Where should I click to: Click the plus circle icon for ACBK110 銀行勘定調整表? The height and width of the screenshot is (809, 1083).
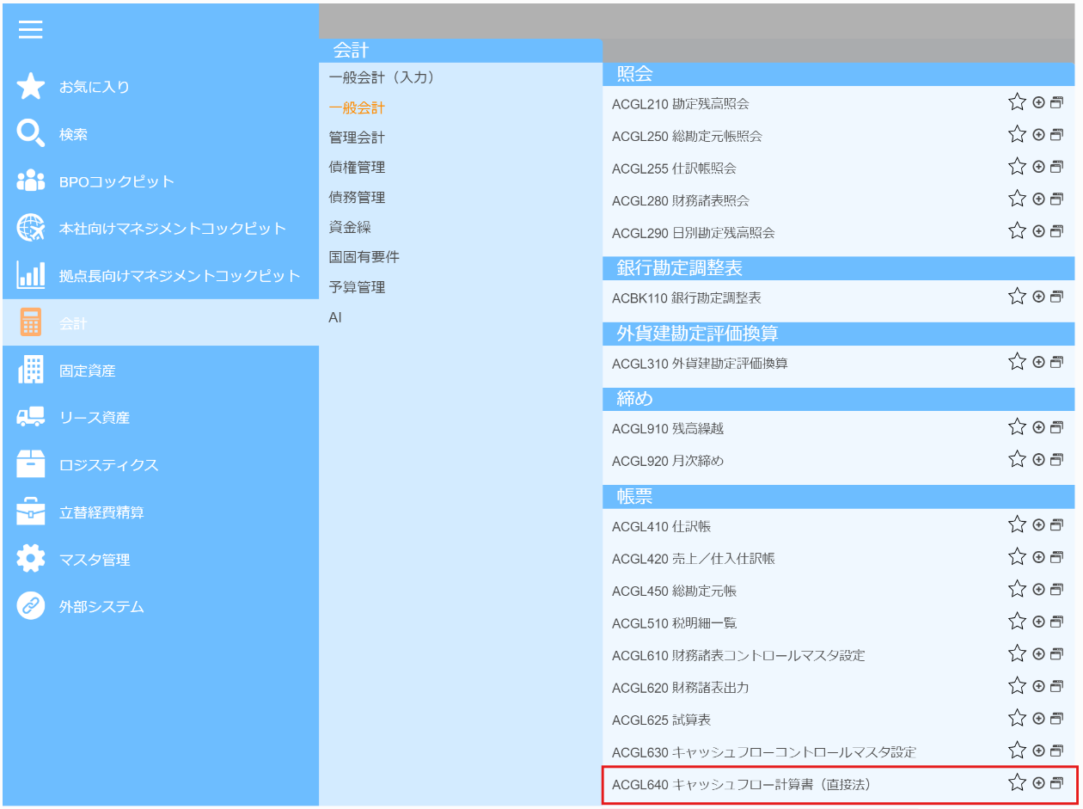[1038, 297]
